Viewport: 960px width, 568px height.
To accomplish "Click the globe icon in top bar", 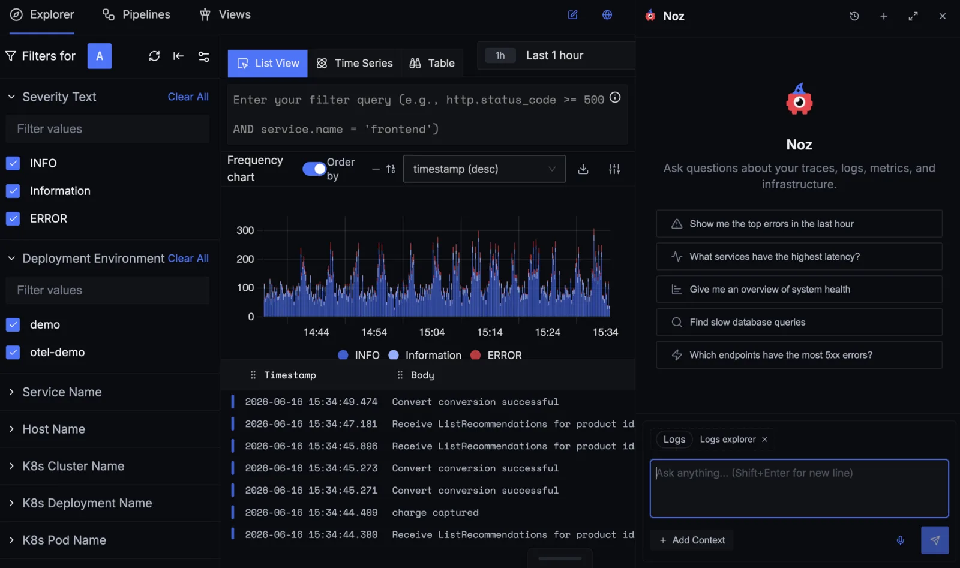I will (x=607, y=14).
